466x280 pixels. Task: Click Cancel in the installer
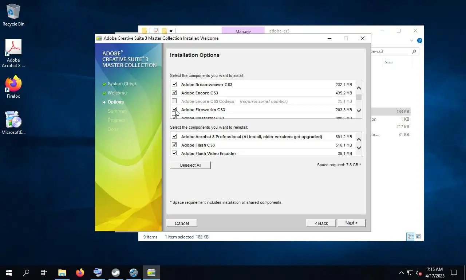click(x=182, y=223)
